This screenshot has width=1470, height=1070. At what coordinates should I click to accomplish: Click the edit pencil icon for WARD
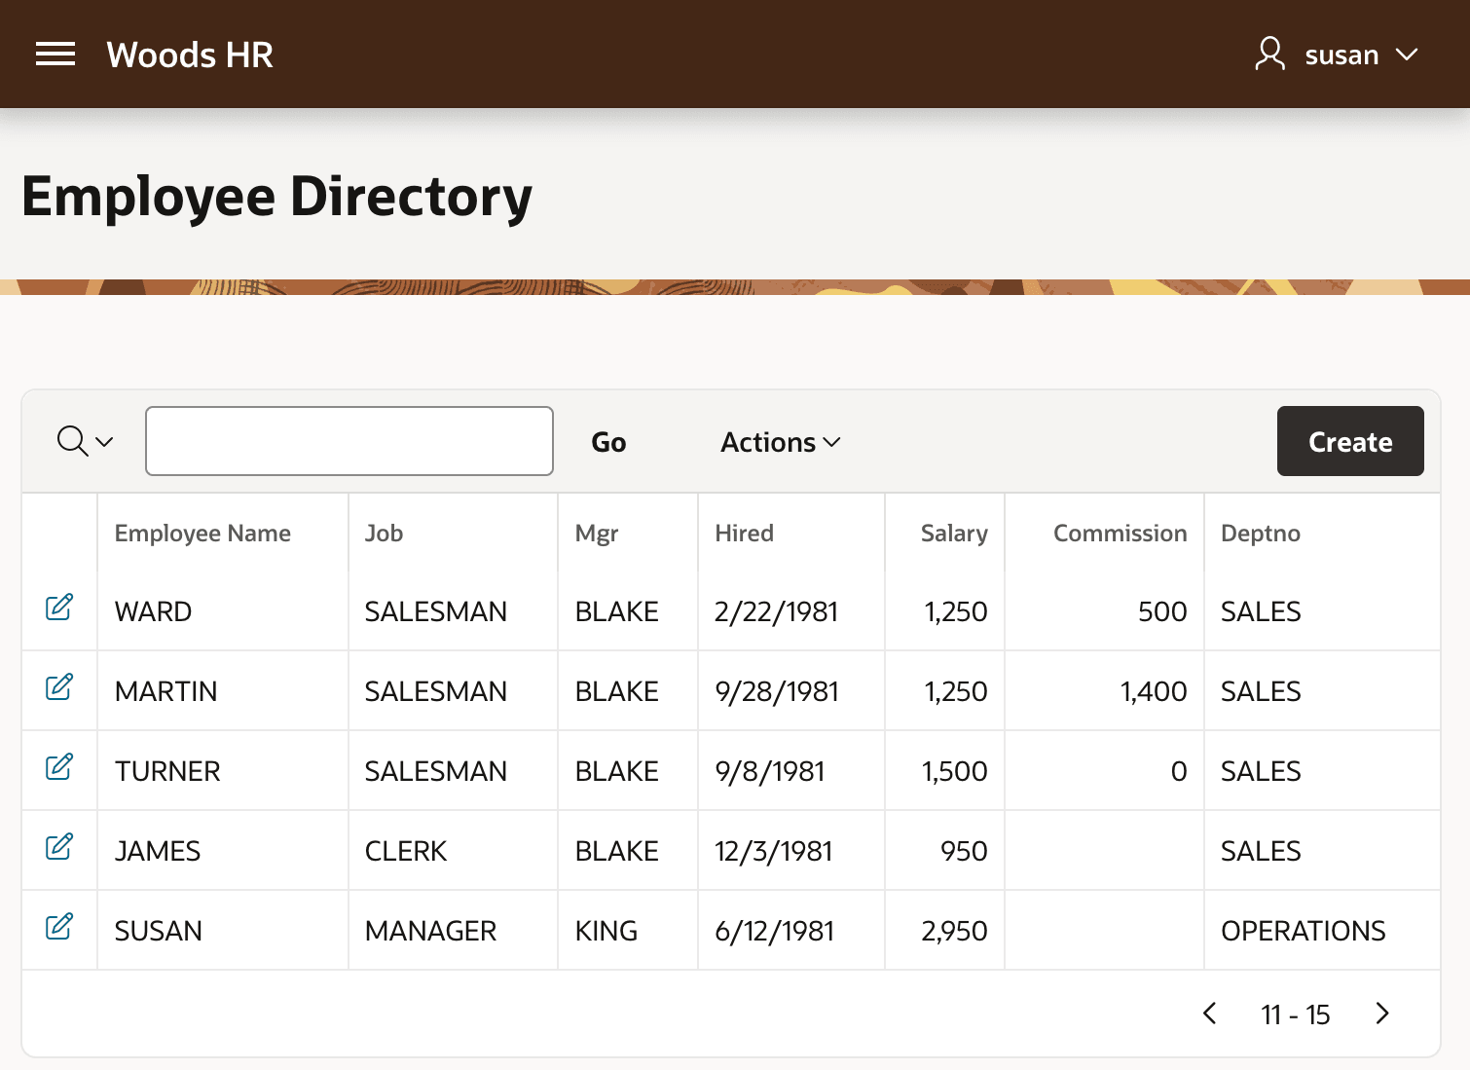point(59,607)
